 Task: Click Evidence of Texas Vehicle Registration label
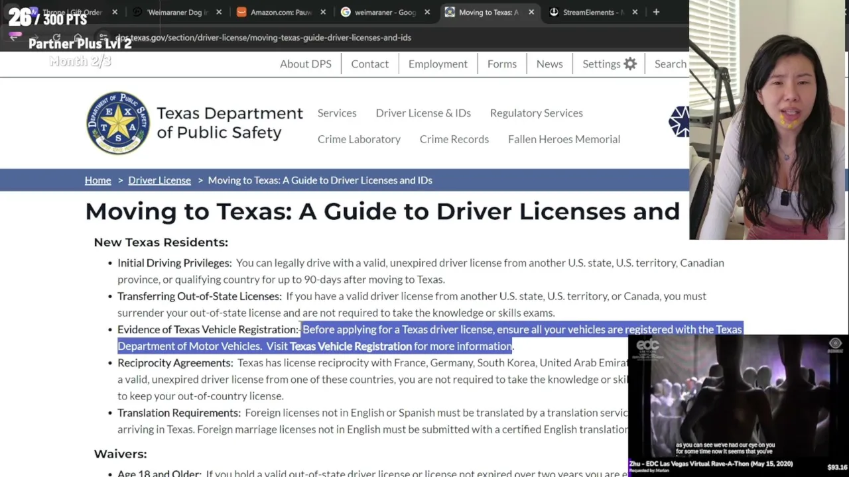point(208,329)
